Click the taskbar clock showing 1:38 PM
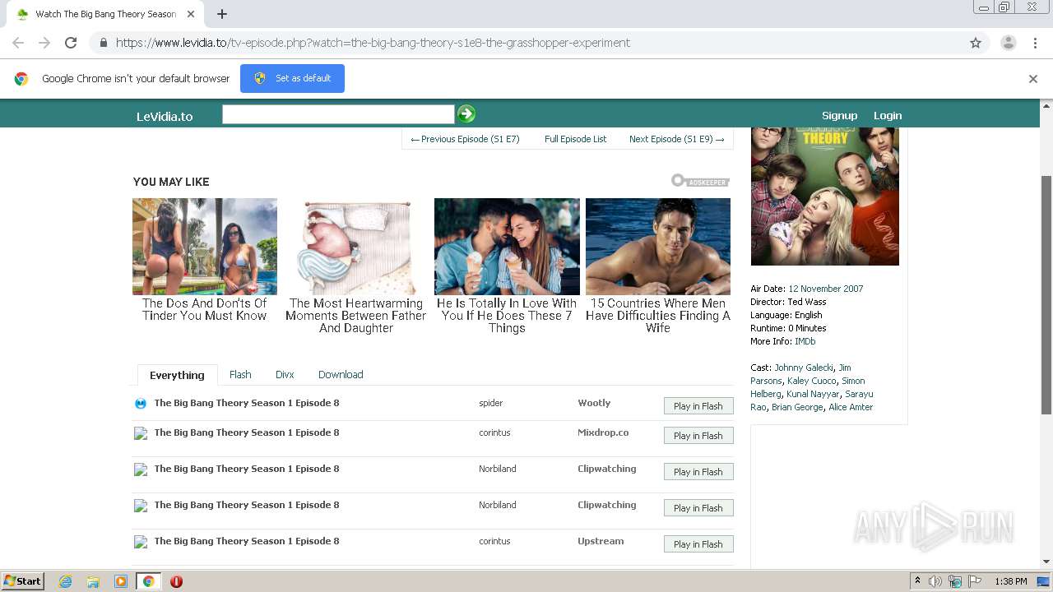 point(1010,581)
